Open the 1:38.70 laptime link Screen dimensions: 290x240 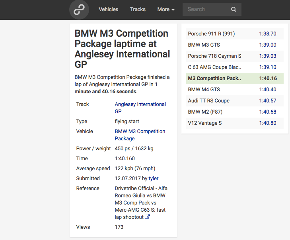268,34
